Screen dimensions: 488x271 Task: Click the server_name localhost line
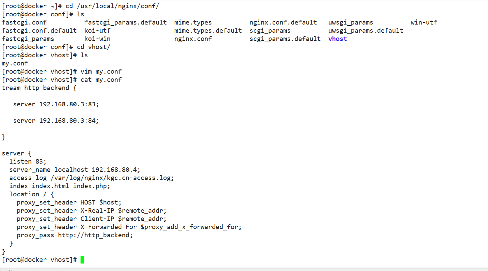tap(75, 170)
